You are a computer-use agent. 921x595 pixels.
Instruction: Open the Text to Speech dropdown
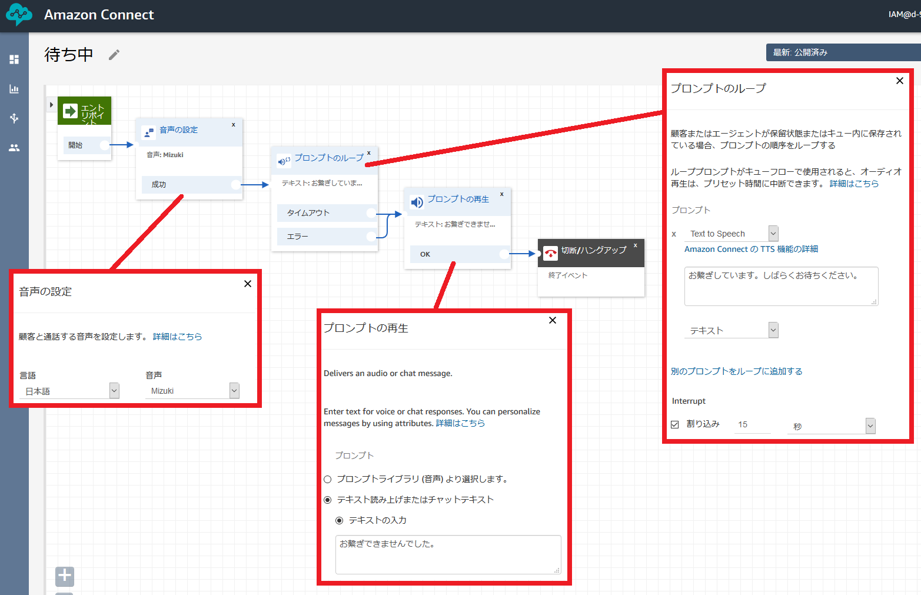[732, 234]
